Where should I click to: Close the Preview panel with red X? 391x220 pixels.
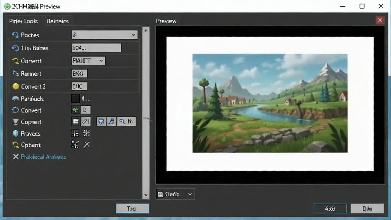[x=380, y=21]
